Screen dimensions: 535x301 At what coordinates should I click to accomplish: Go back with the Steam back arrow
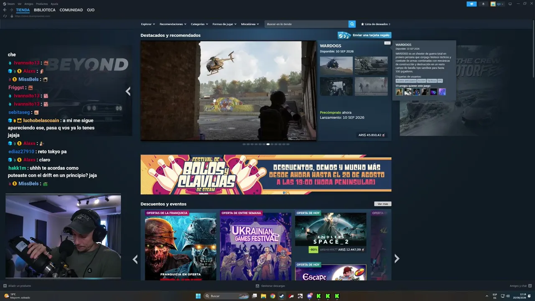tap(5, 10)
